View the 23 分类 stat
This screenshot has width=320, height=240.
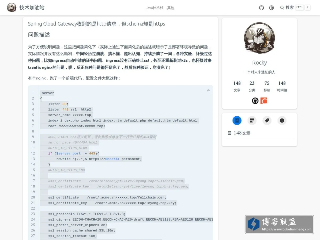pyautogui.click(x=252, y=86)
